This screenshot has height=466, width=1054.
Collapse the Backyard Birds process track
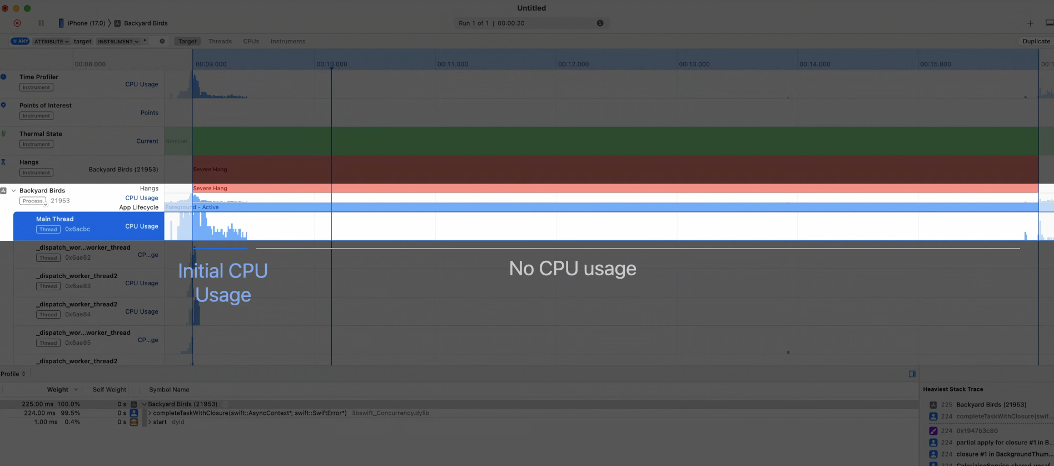tap(14, 190)
